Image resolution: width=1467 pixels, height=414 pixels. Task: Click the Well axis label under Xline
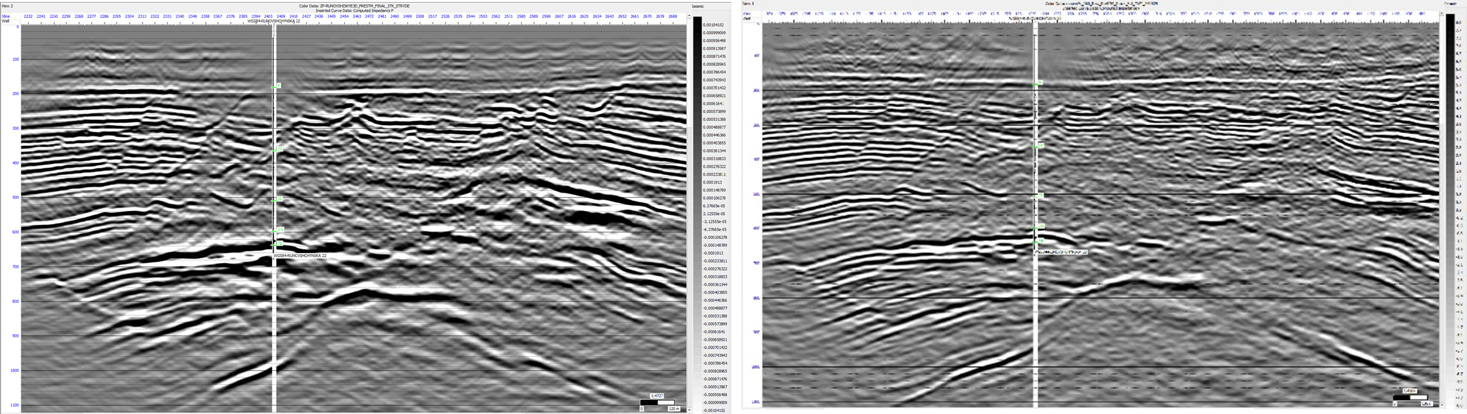(x=6, y=21)
